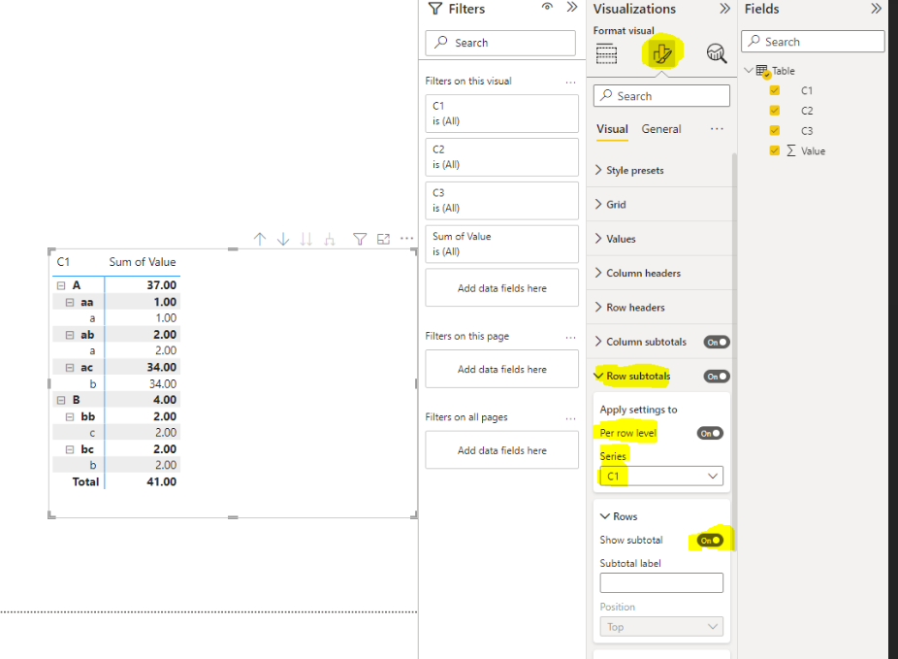The height and width of the screenshot is (659, 898).
Task: Switch to the General tab
Action: [x=661, y=129]
